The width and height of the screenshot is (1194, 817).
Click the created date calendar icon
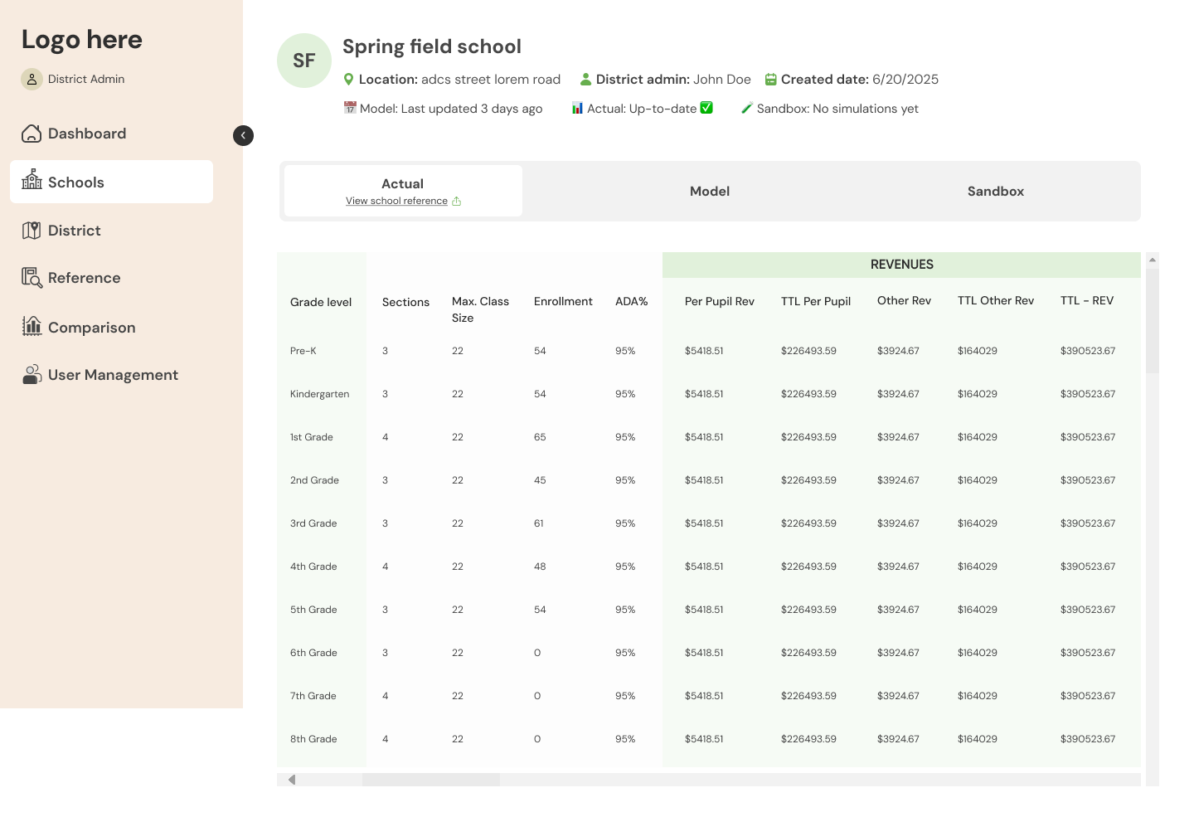[770, 80]
